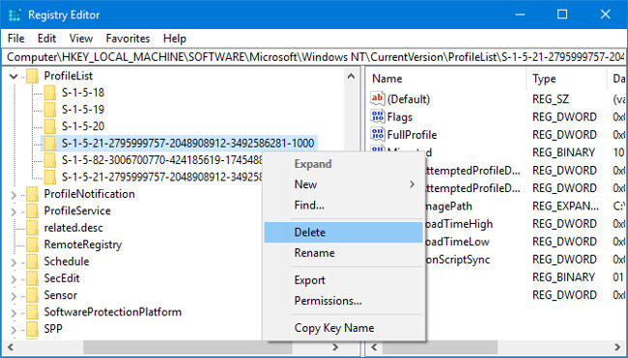Select the RemoteRegistry key
This screenshot has height=358, width=628.
pyautogui.click(x=83, y=244)
